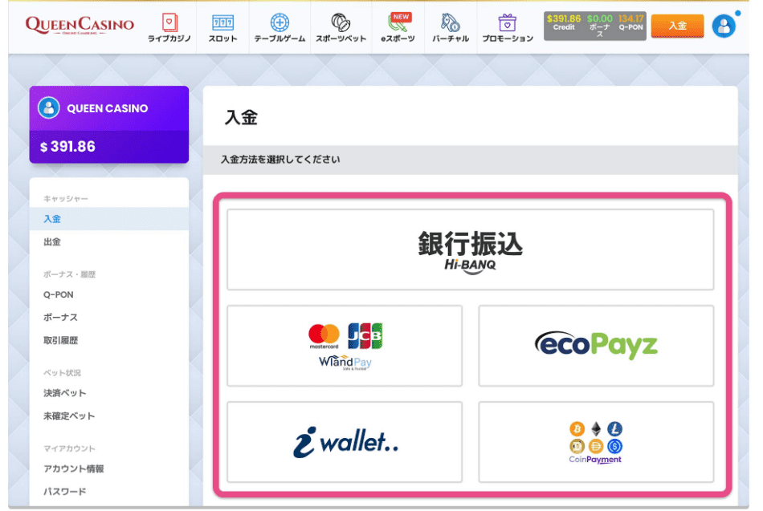This screenshot has height=511, width=763.
Task: Click the Queen Casino logo
Action: click(80, 26)
